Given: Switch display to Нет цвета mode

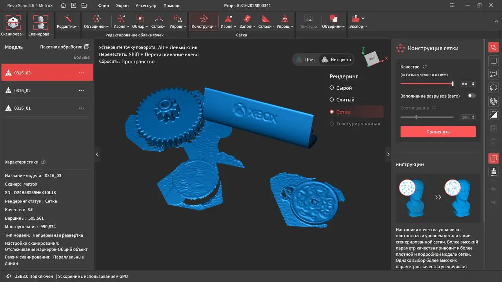Looking at the screenshot, I should 336,60.
